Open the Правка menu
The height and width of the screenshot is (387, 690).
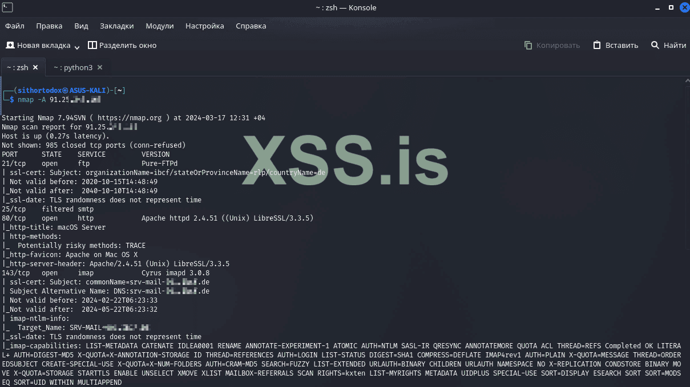(x=49, y=26)
